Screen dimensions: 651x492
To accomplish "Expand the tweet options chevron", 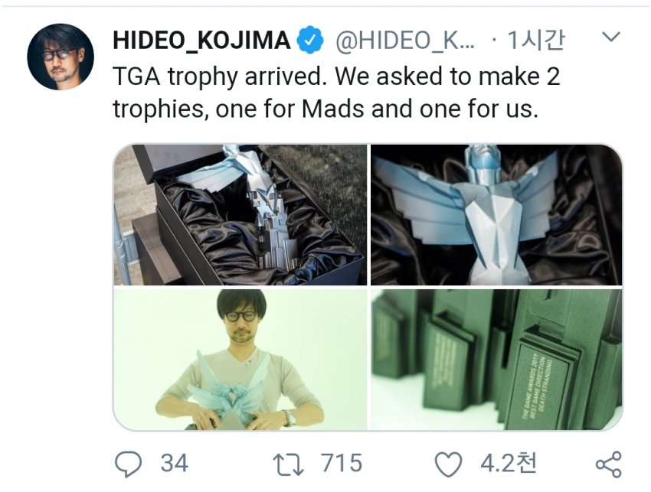I will click(x=611, y=37).
